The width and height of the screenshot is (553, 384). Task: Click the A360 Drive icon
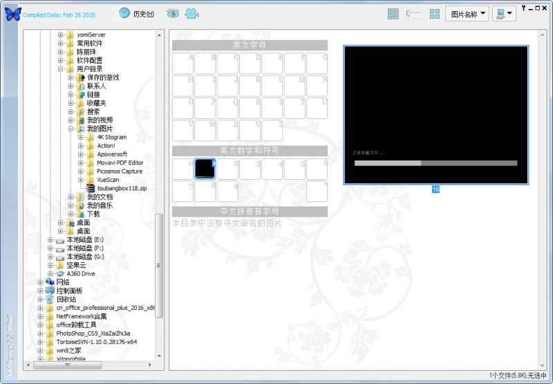tap(60, 274)
